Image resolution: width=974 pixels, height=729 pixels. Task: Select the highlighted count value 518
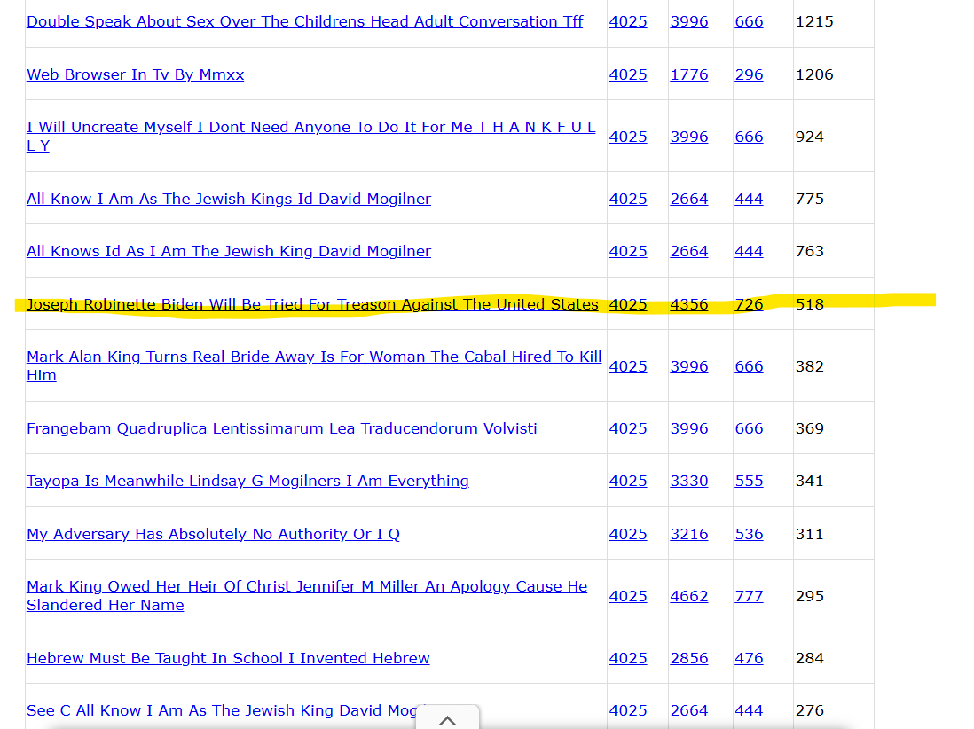point(809,304)
